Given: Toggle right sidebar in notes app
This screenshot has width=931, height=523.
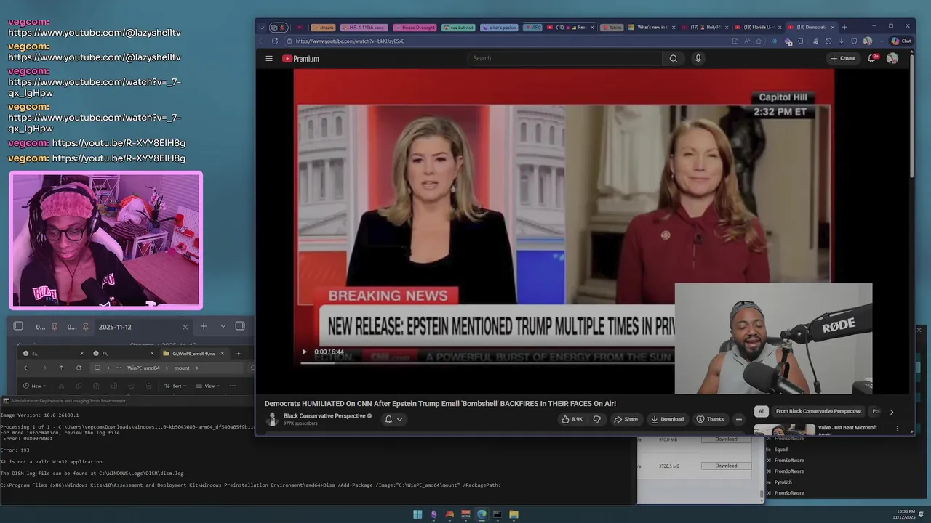Looking at the screenshot, I should coord(240,326).
